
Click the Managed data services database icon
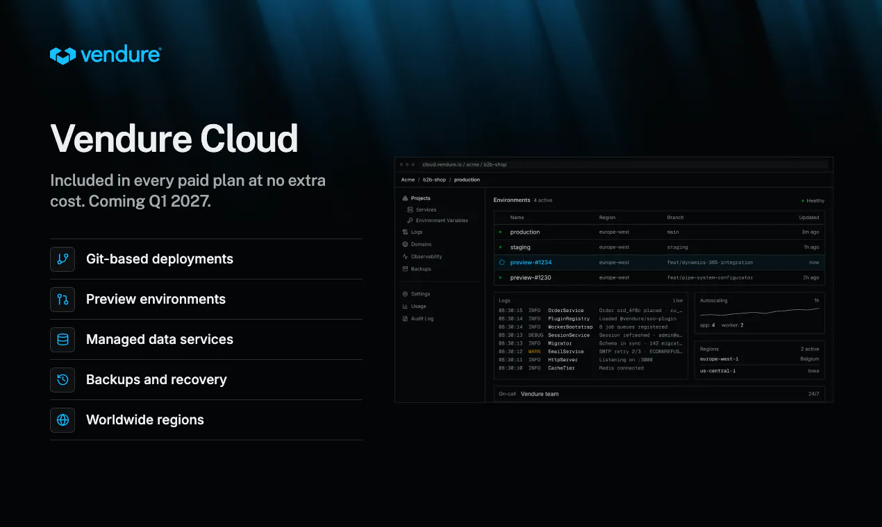coord(63,340)
